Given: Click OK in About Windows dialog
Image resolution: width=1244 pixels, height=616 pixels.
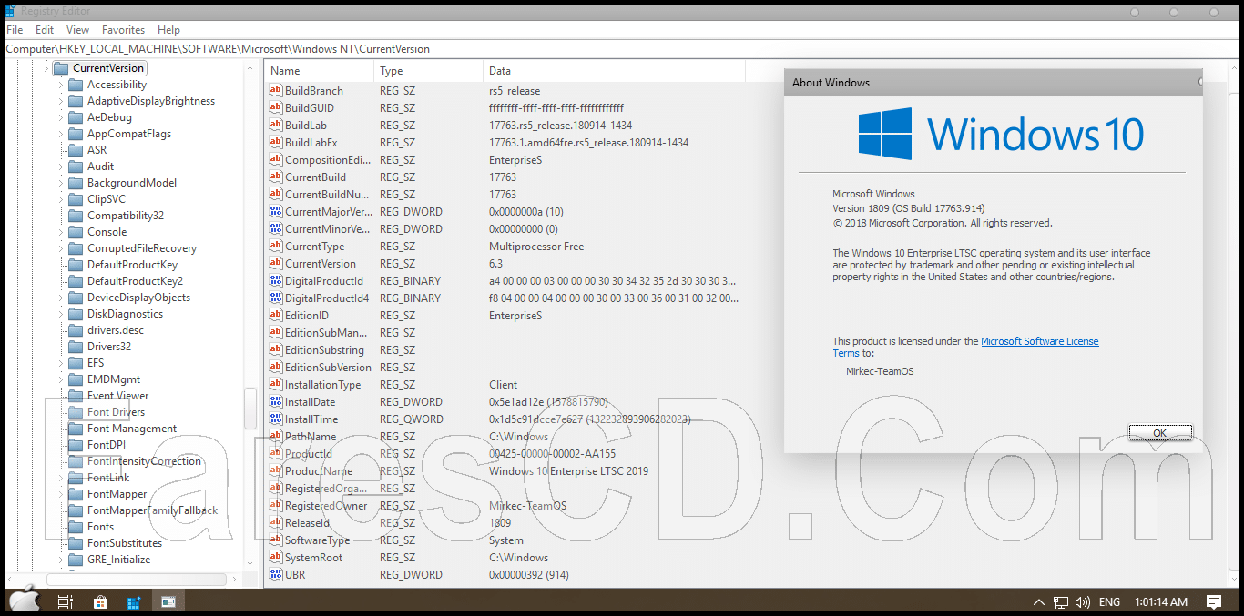Looking at the screenshot, I should (x=1160, y=433).
